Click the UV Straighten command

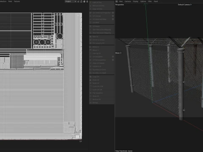coord(98,57)
